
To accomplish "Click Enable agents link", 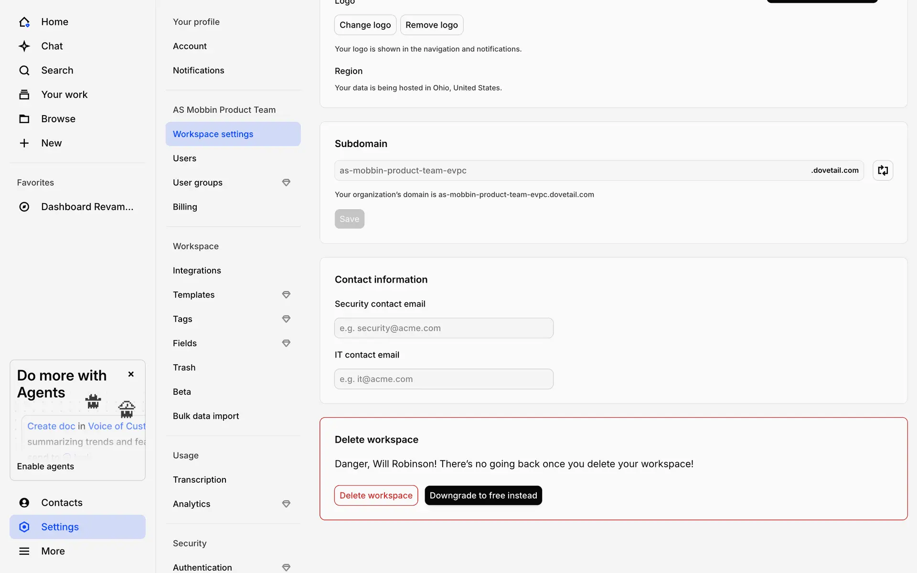I will [x=45, y=467].
